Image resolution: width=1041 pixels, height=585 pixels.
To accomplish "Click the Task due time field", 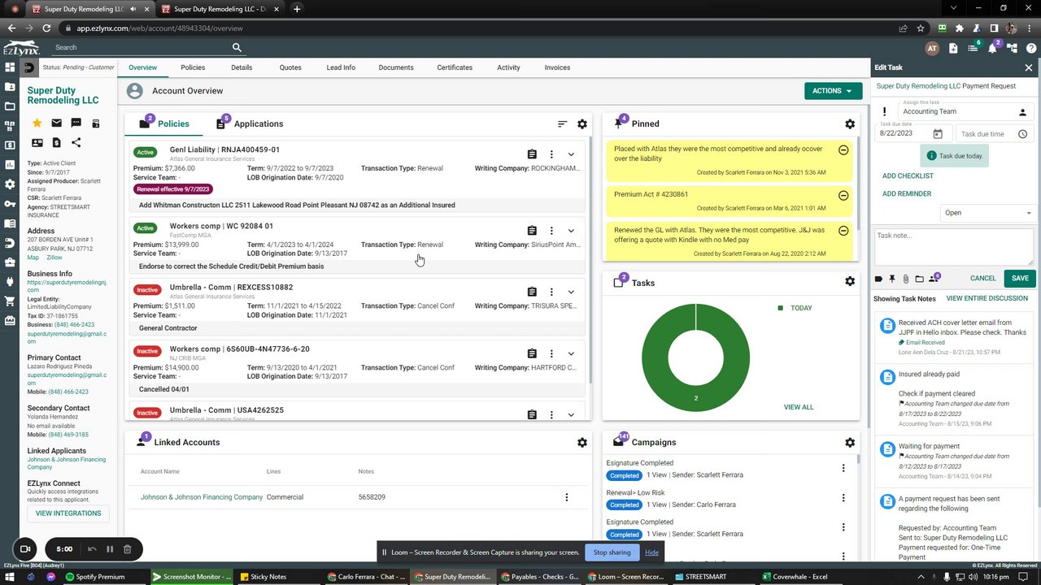I will pyautogui.click(x=993, y=134).
